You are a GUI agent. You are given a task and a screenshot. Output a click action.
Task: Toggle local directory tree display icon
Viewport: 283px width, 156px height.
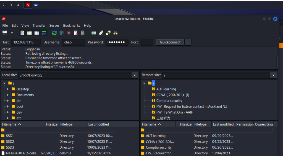(x=29, y=33)
